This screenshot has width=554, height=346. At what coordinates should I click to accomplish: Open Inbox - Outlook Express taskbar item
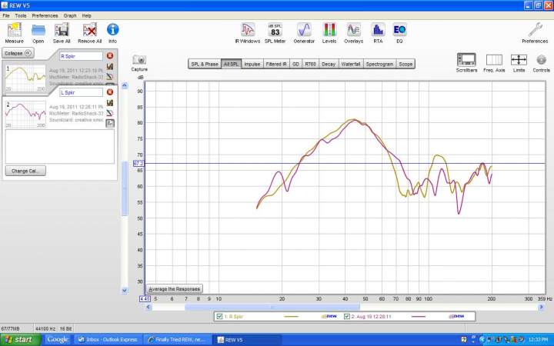(x=108, y=340)
